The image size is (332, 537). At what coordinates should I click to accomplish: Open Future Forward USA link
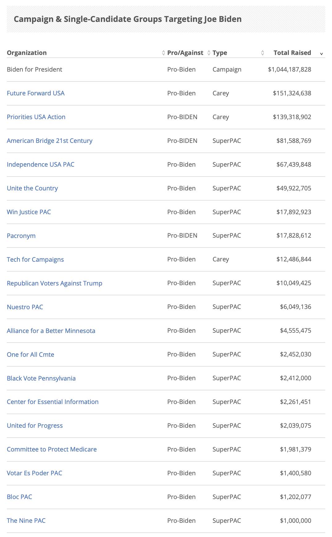pyautogui.click(x=35, y=93)
